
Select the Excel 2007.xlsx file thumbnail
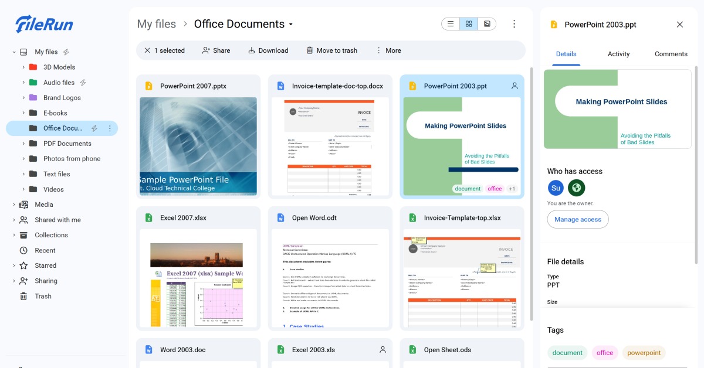click(x=198, y=278)
